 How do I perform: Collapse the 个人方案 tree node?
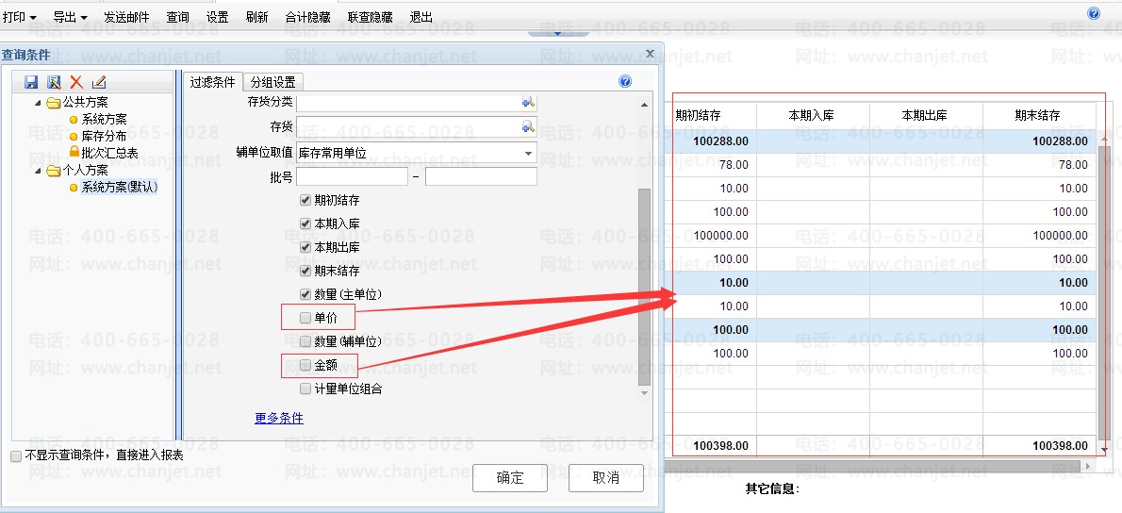(x=39, y=171)
